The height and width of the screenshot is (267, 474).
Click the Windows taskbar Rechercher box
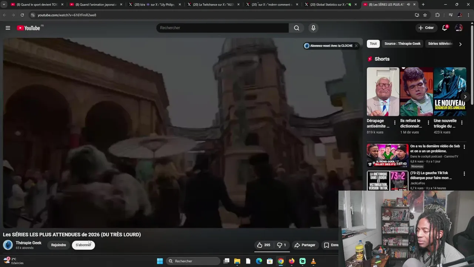[193, 261]
